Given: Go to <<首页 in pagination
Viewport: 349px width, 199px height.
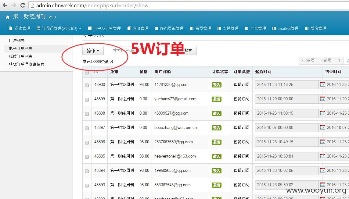Looking at the screenshot, I should [308, 60].
